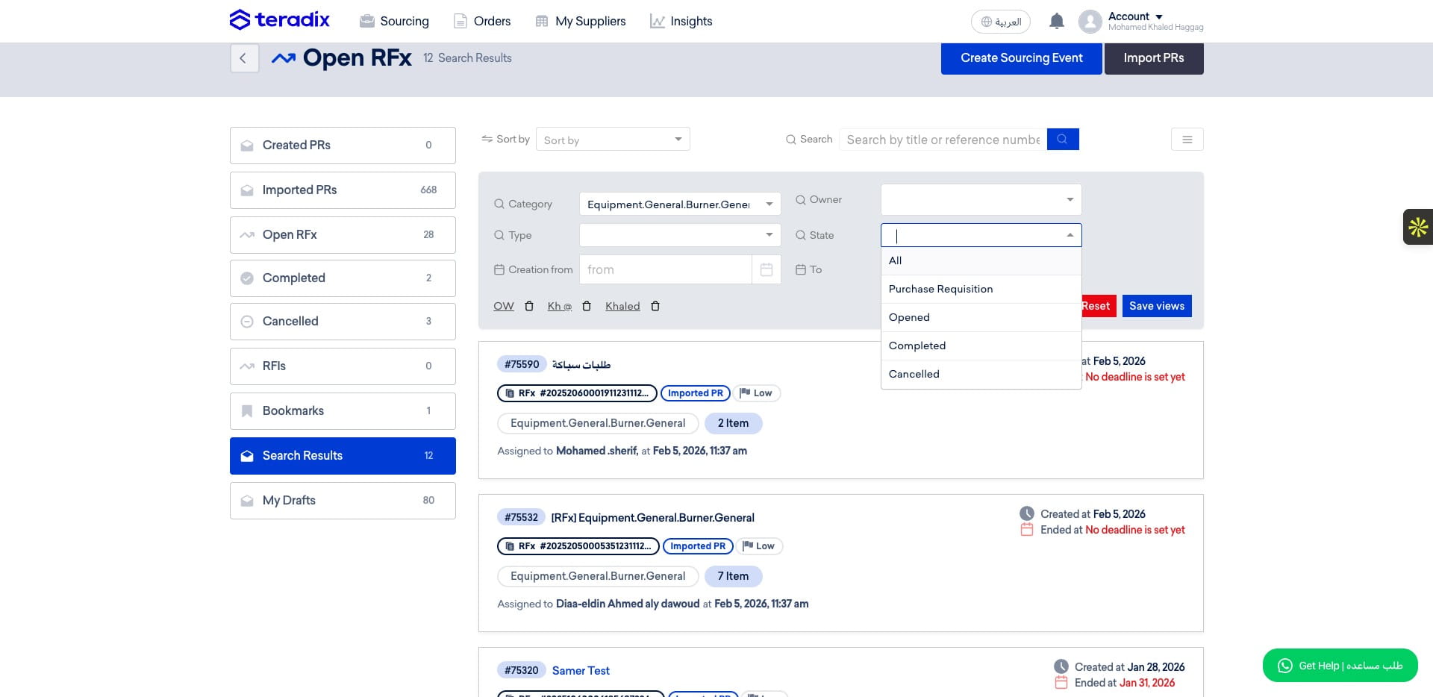Viewport: 1433px width, 697px height.
Task: Open the My Suppliers menu
Action: (581, 21)
